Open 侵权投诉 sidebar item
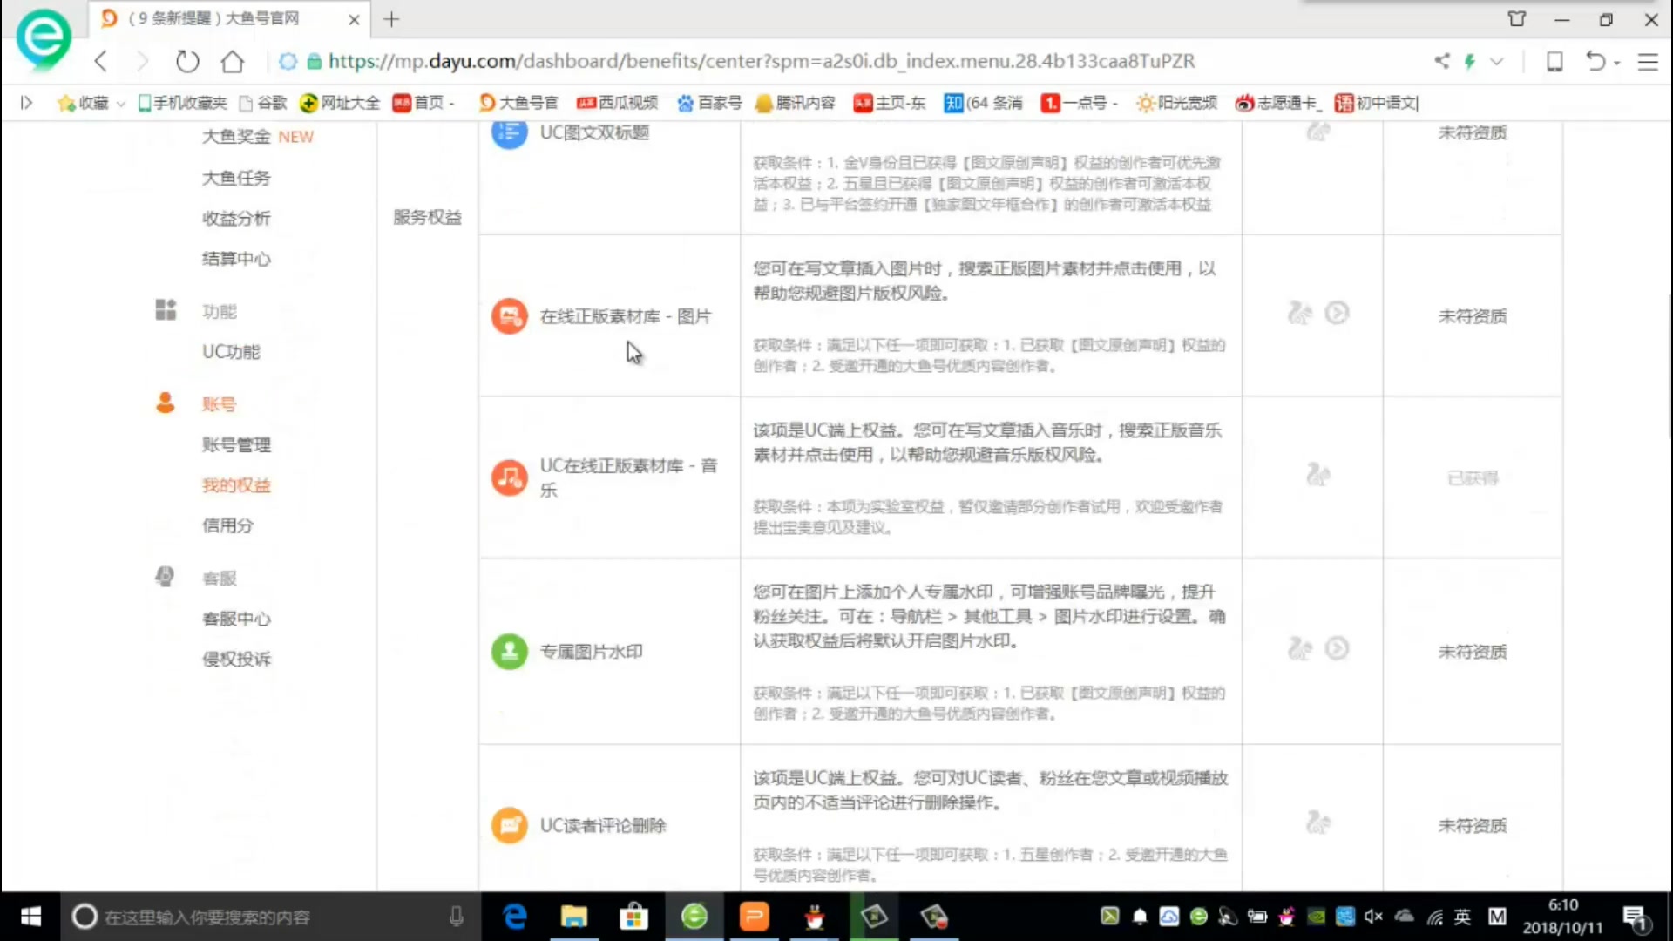This screenshot has width=1673, height=941. pos(236,659)
